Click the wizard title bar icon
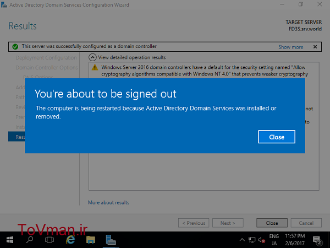Viewport: 330px width, 248px height. tap(4, 4)
